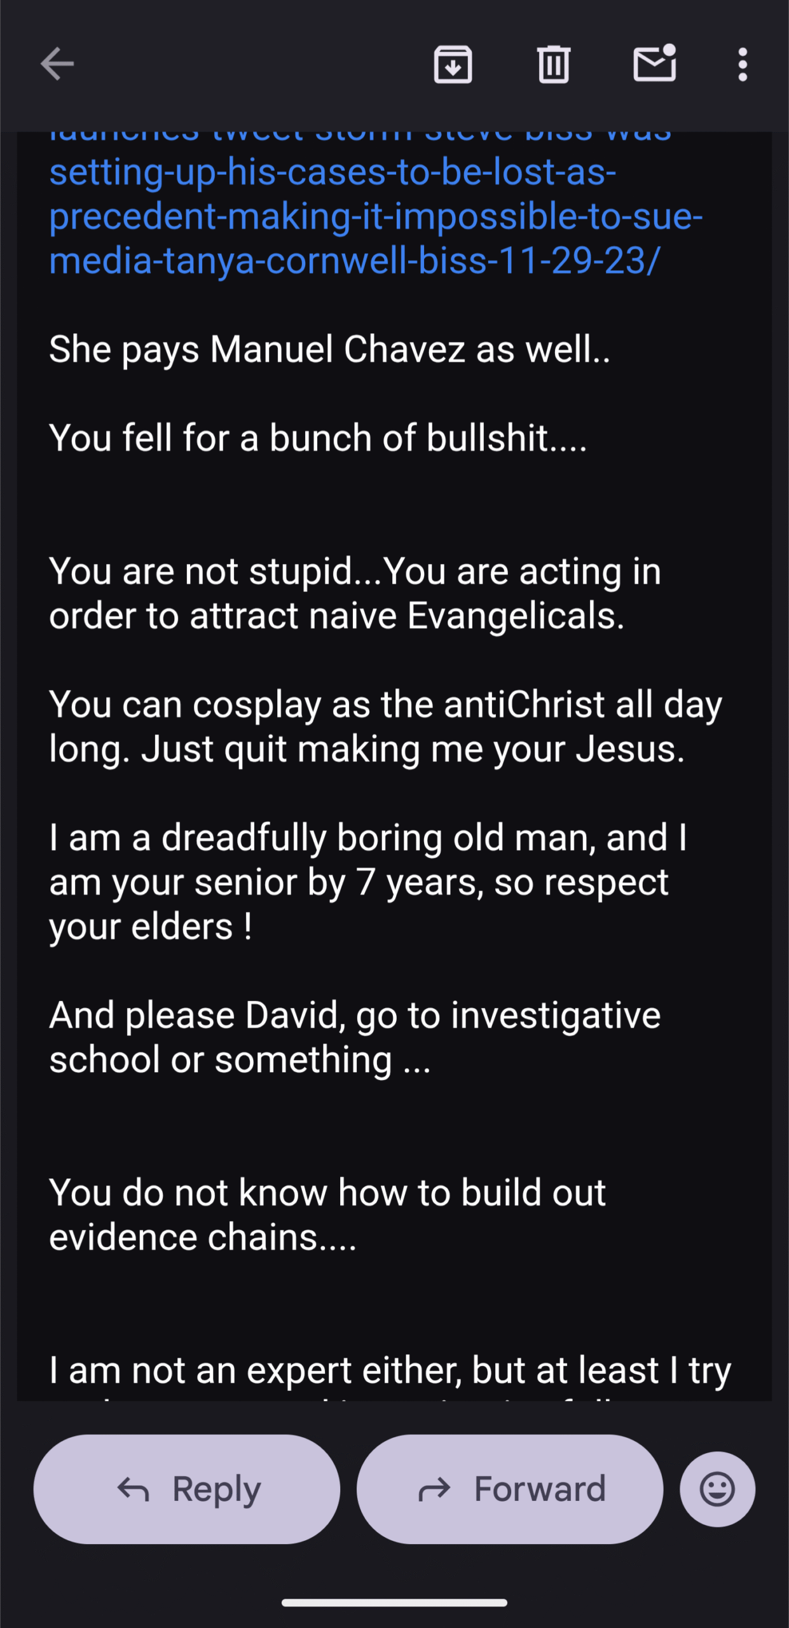Tap the 'respect your elders !' text
Viewport: 789px width, 1628px height.
[x=151, y=927]
